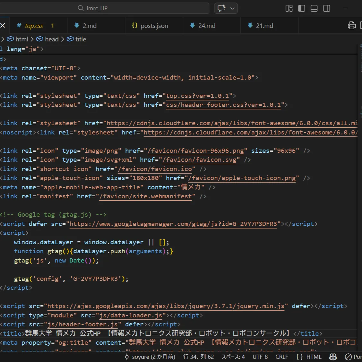
Task: Expand the html breadcrumb item
Action: click(x=22, y=39)
